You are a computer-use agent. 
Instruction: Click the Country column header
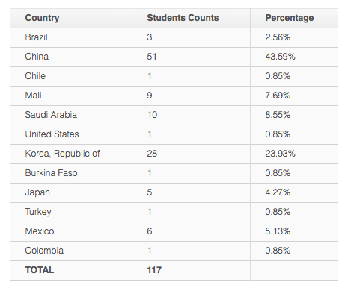pos(71,18)
